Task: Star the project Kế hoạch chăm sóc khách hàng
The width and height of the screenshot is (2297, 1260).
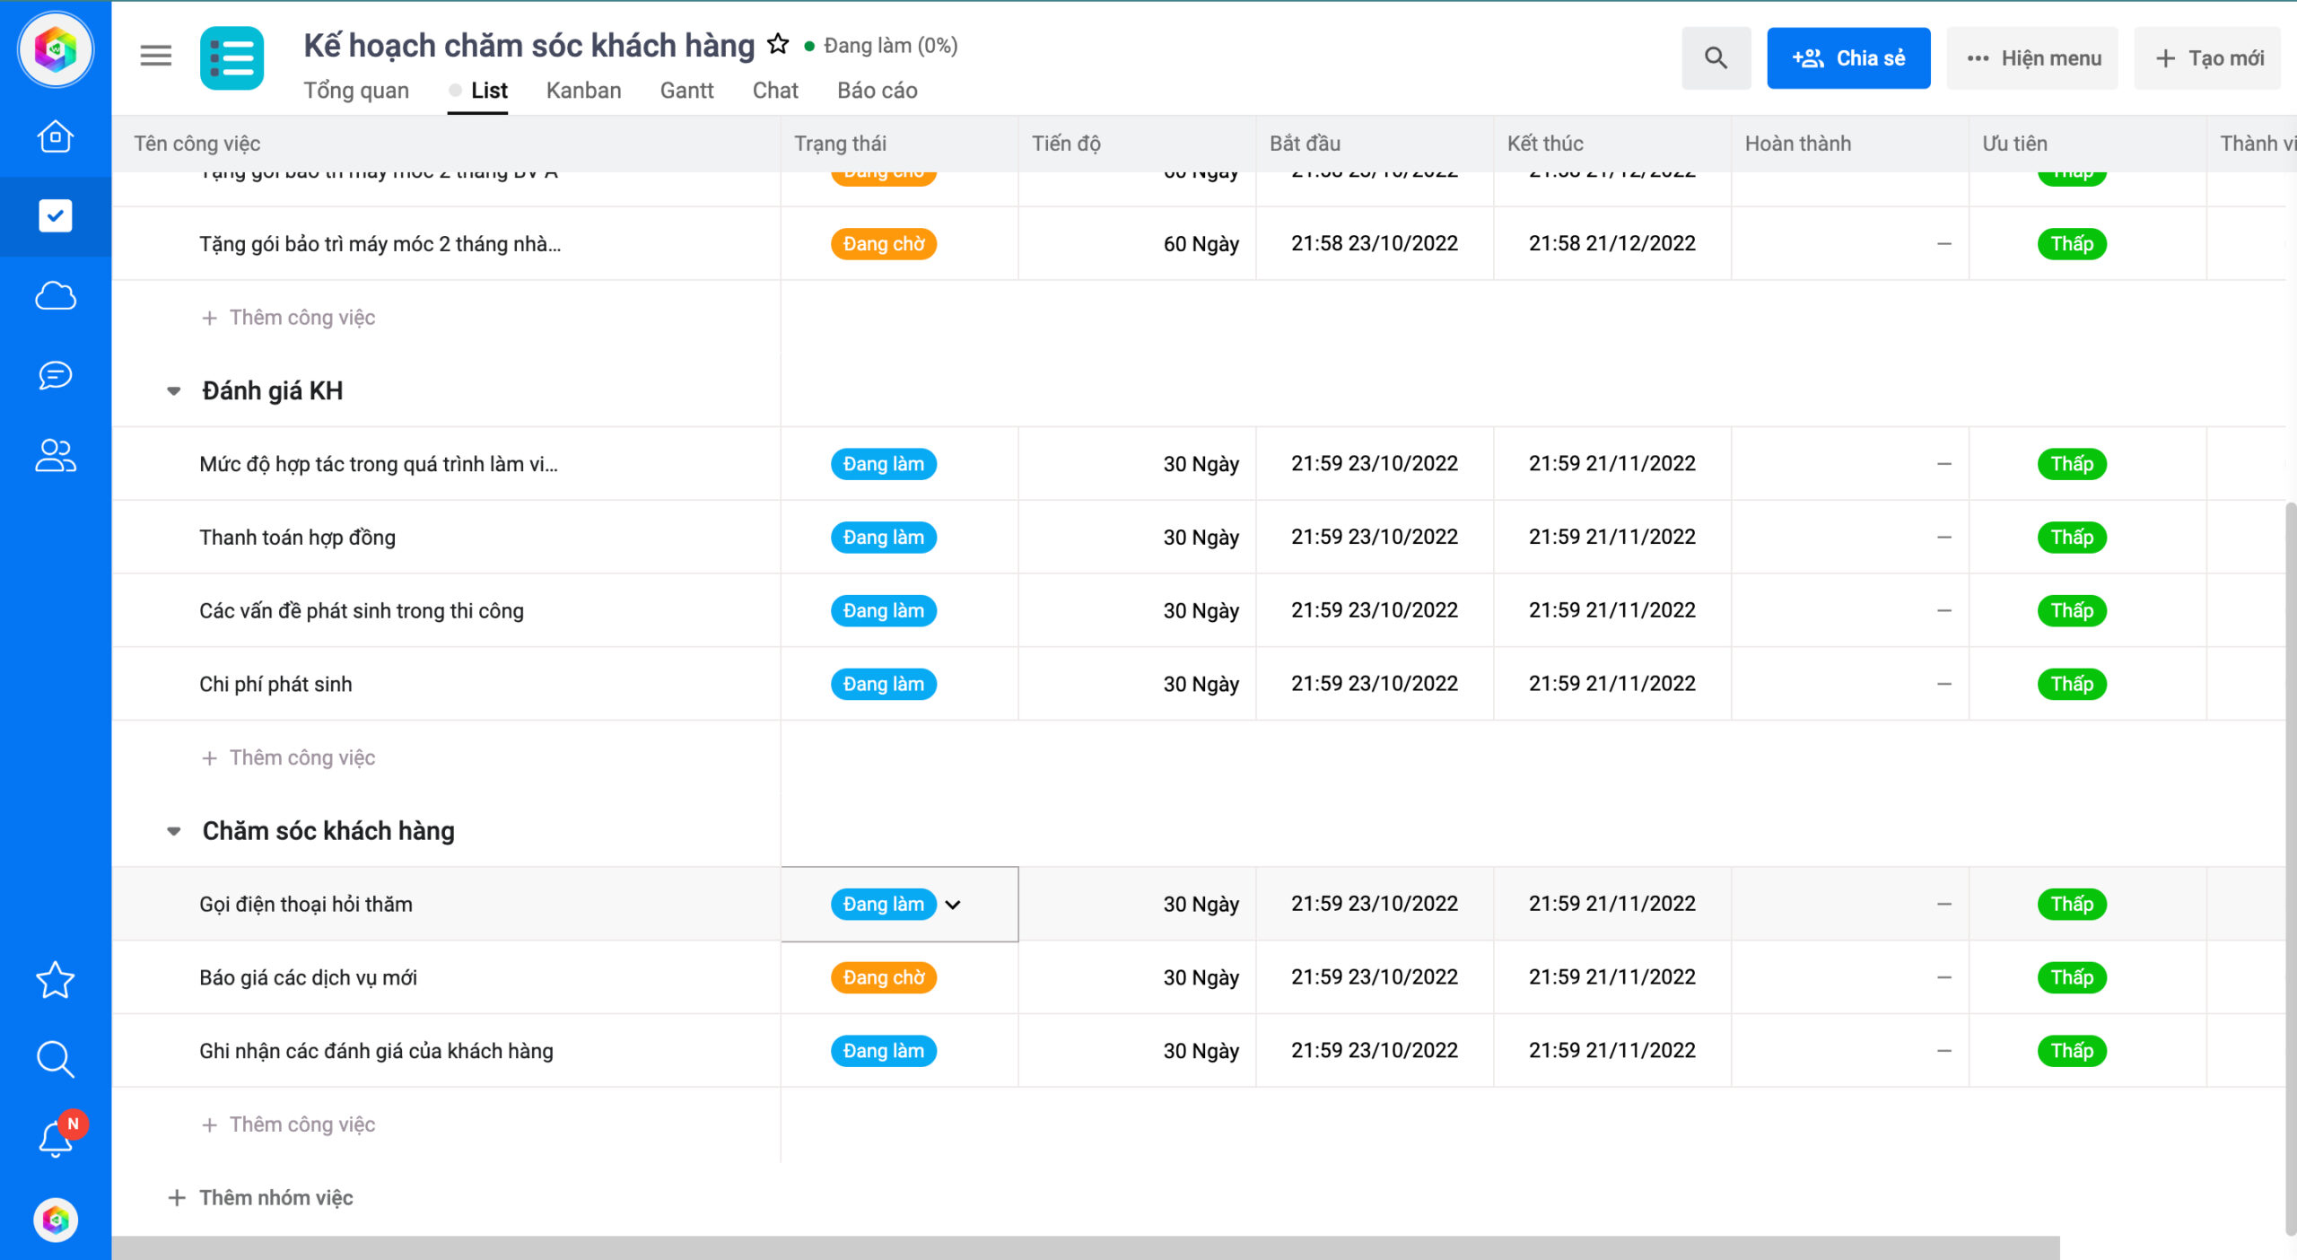Action: pos(778,45)
